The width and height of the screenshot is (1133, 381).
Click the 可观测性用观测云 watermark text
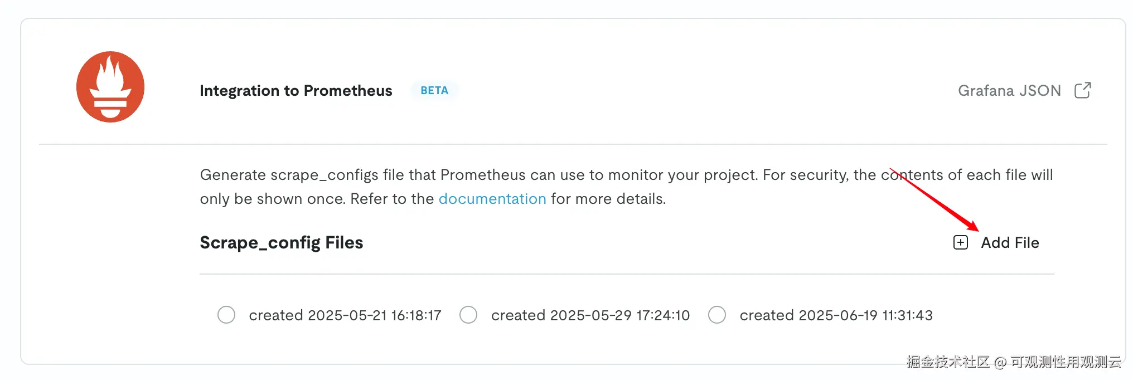click(1066, 362)
